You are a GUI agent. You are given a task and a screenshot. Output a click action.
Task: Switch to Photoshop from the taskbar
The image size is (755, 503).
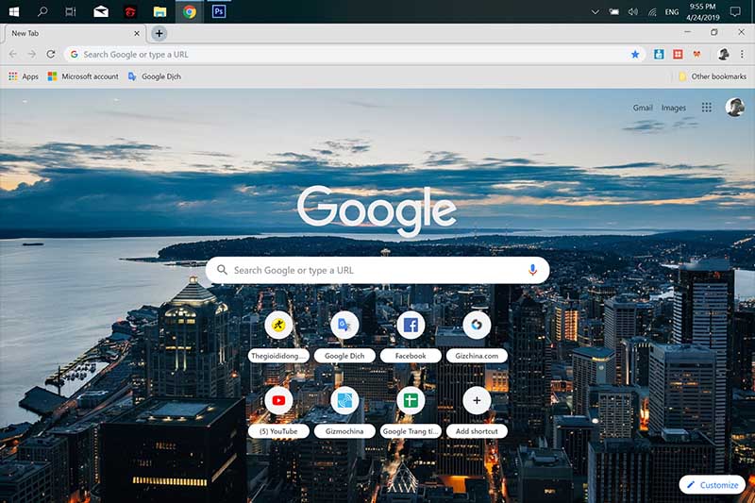click(219, 11)
